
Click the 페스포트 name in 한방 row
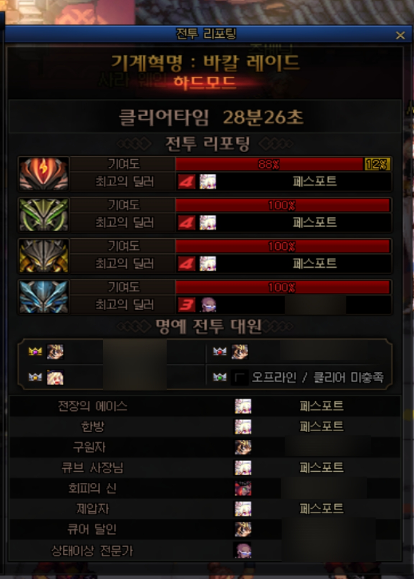coord(322,426)
